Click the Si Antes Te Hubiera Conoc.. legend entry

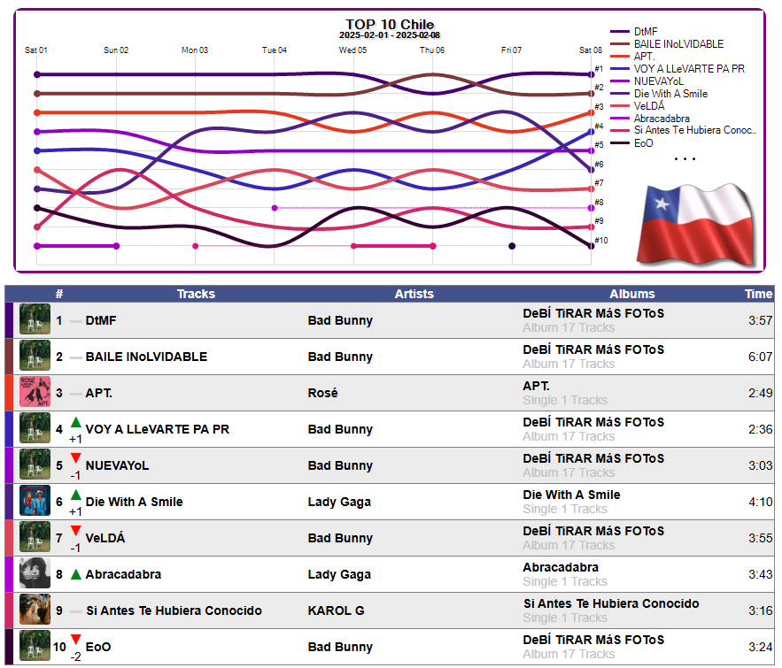[x=683, y=130]
